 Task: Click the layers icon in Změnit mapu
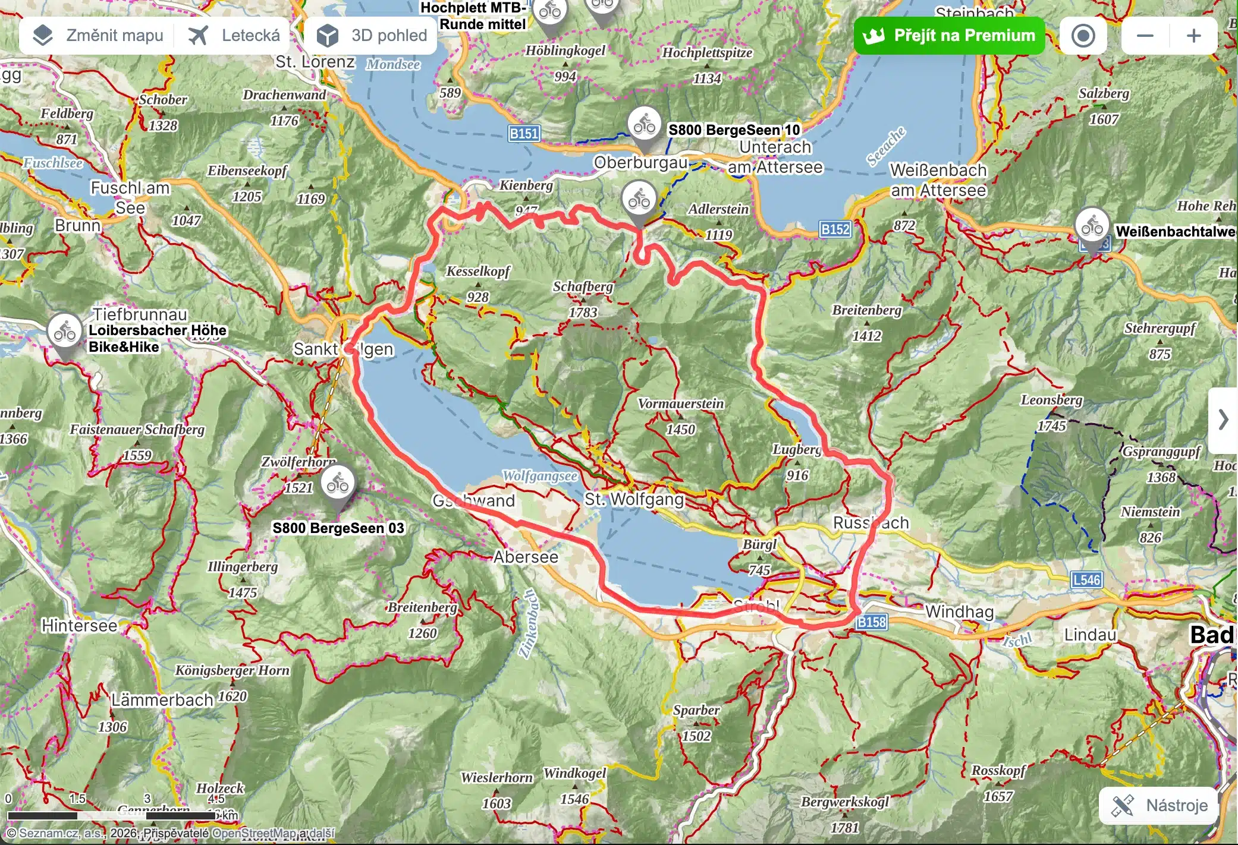[43, 36]
